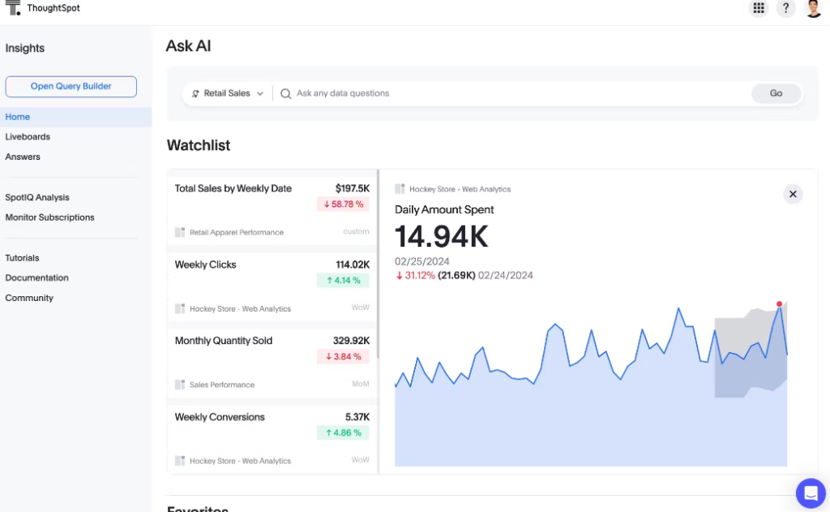This screenshot has width=830, height=512.
Task: Open the Documentation link
Action: (36, 278)
